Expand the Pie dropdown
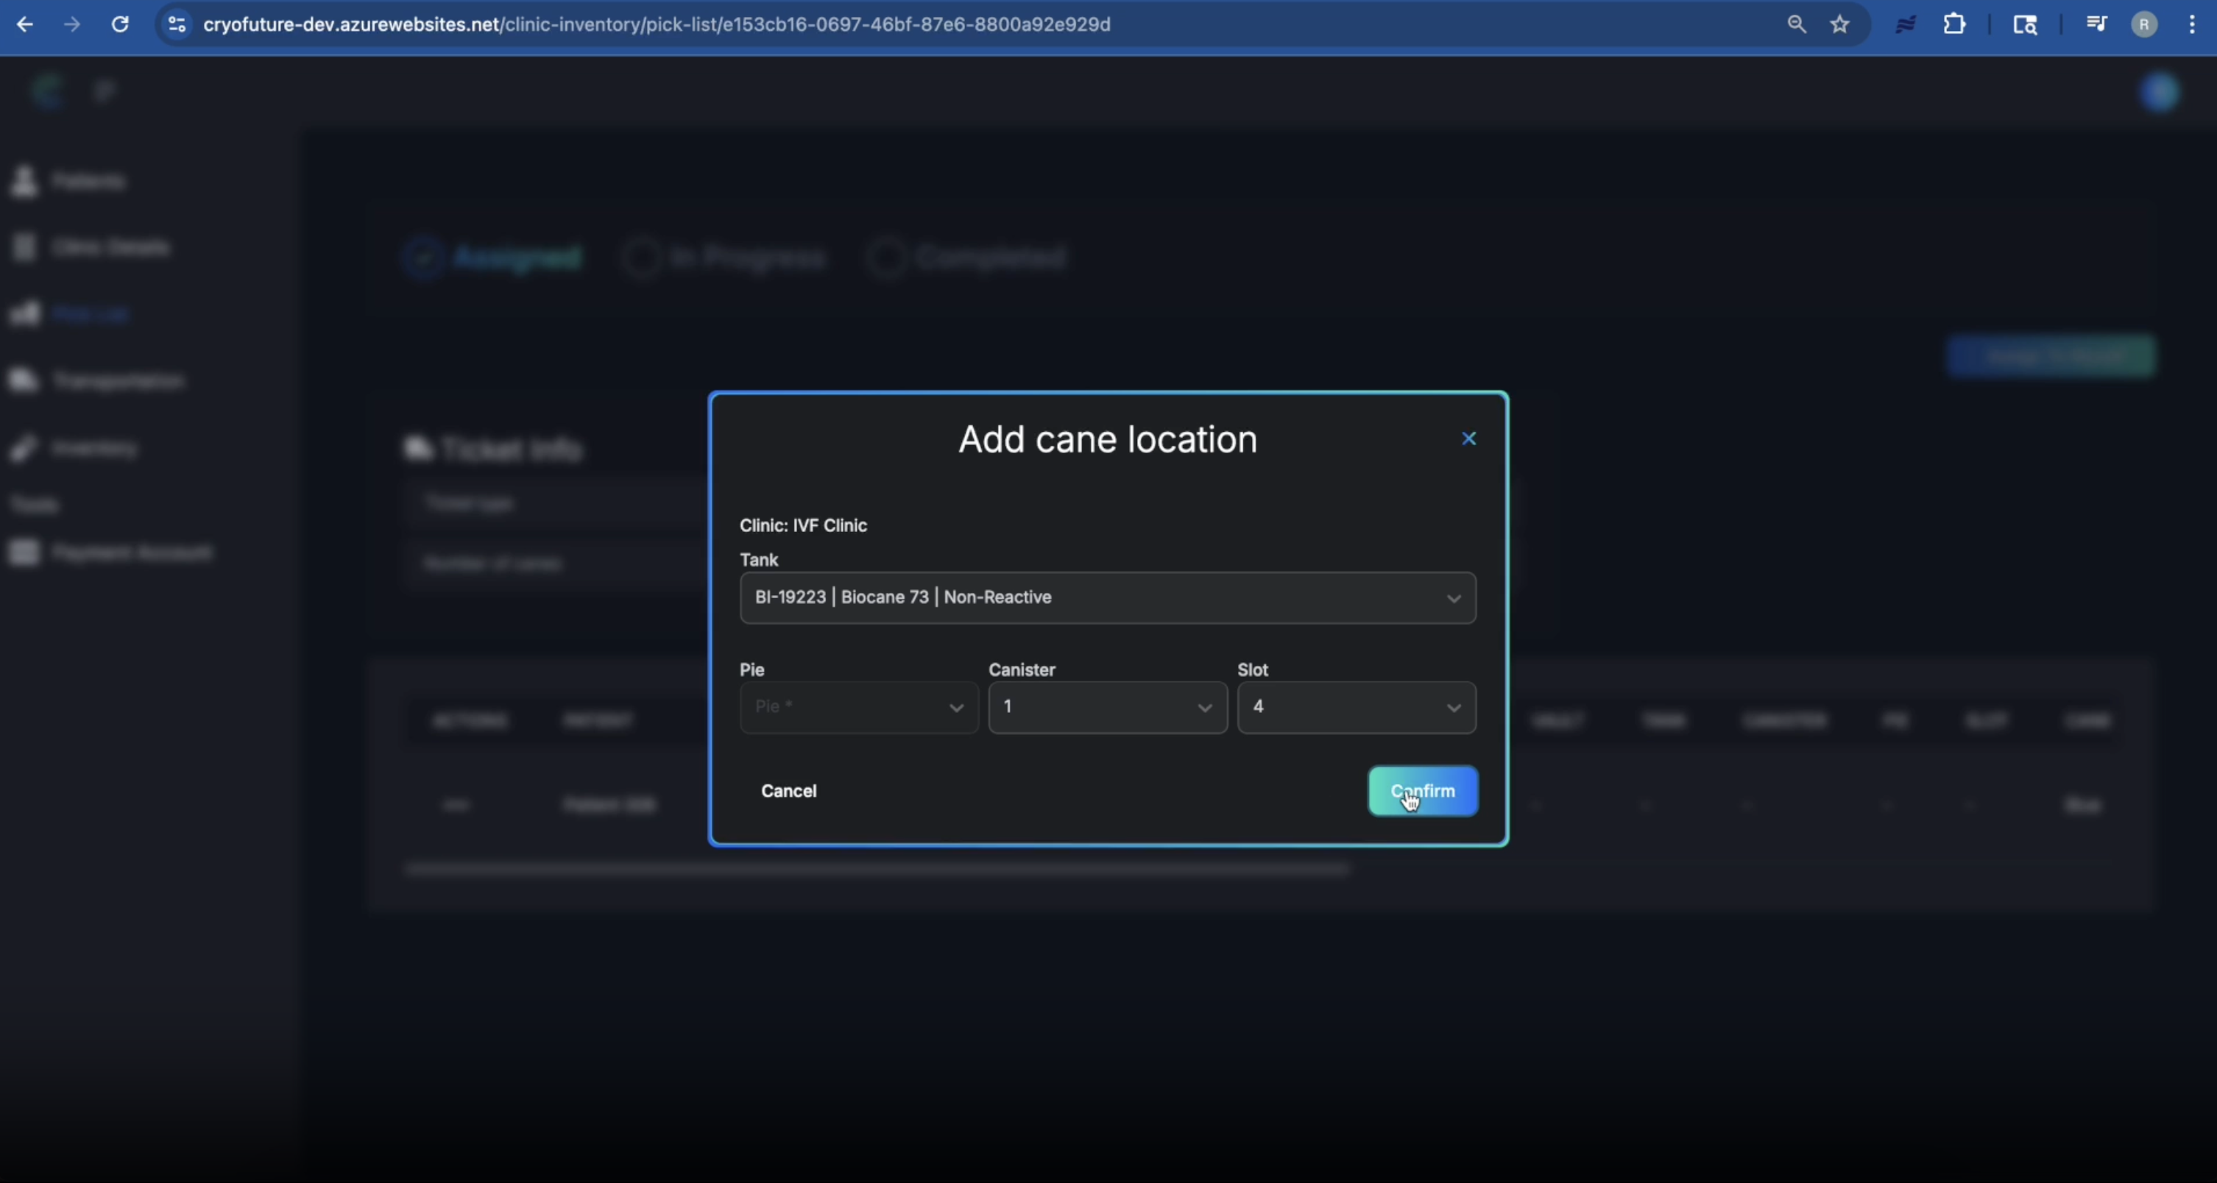 pyautogui.click(x=858, y=707)
